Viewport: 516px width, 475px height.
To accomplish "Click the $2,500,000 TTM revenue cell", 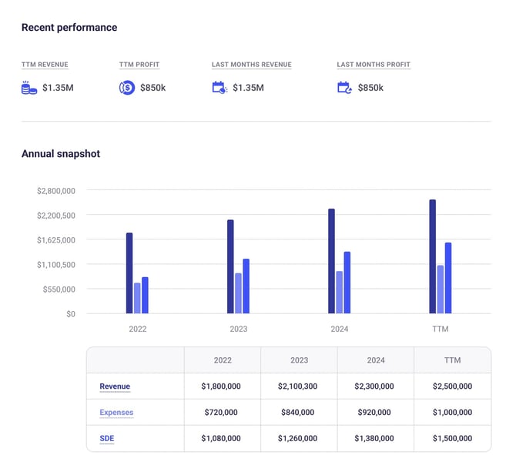I will pyautogui.click(x=452, y=386).
